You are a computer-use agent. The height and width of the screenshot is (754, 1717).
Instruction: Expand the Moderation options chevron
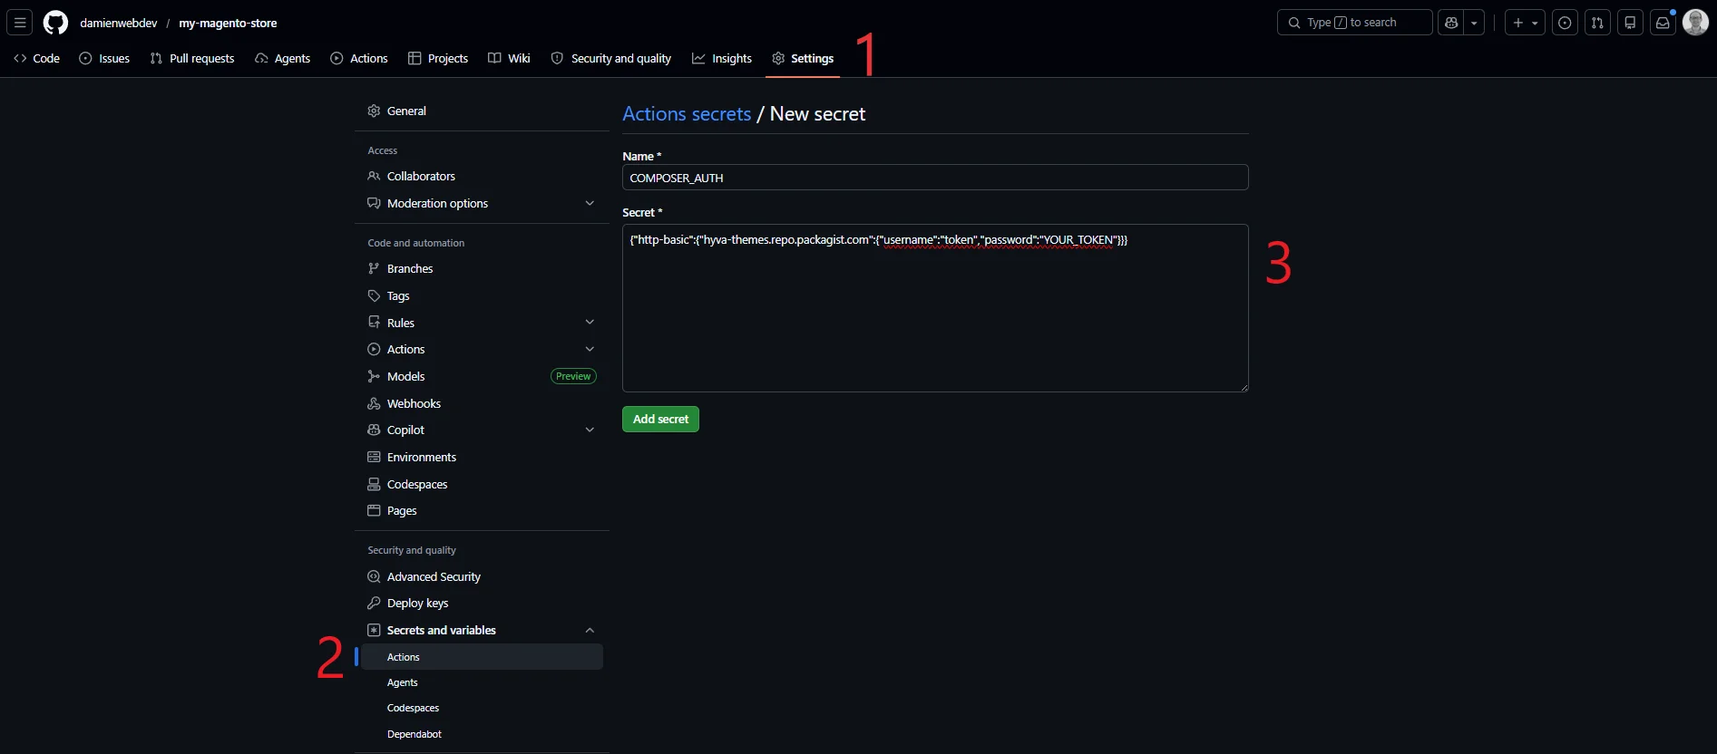click(x=590, y=203)
